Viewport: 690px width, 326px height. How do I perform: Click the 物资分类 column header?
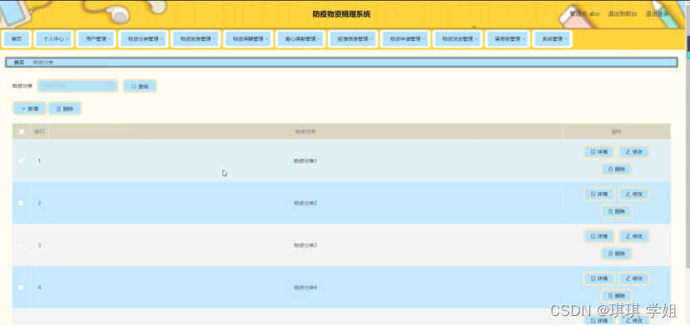click(305, 131)
